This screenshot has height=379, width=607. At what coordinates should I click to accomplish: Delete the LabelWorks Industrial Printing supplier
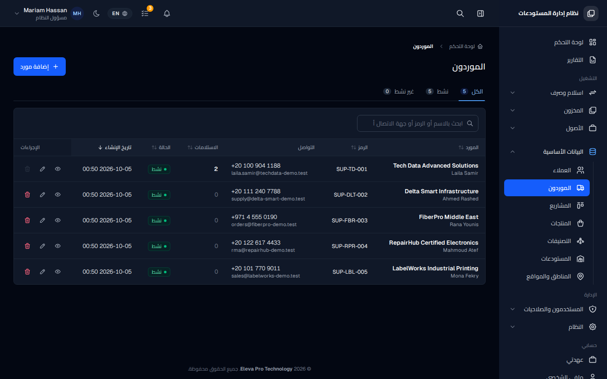(x=27, y=272)
